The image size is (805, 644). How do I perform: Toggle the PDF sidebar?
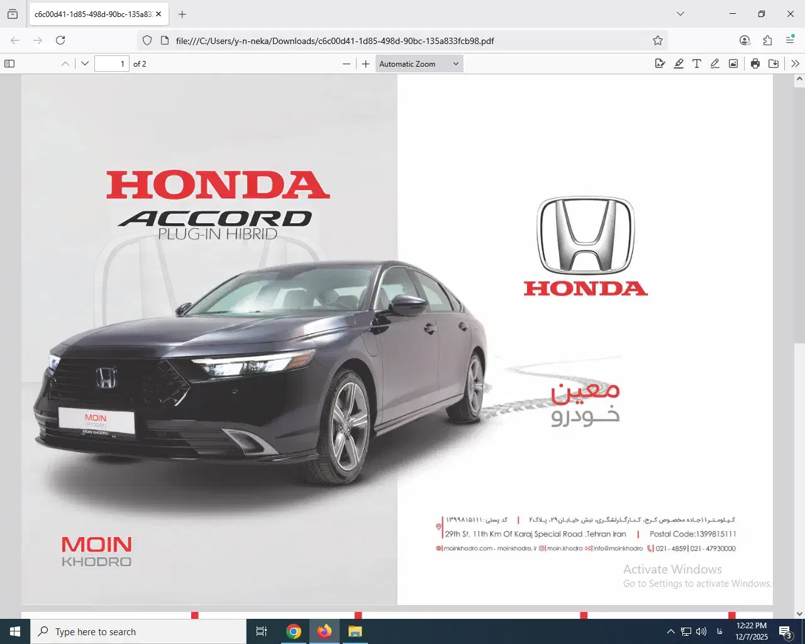pos(9,64)
